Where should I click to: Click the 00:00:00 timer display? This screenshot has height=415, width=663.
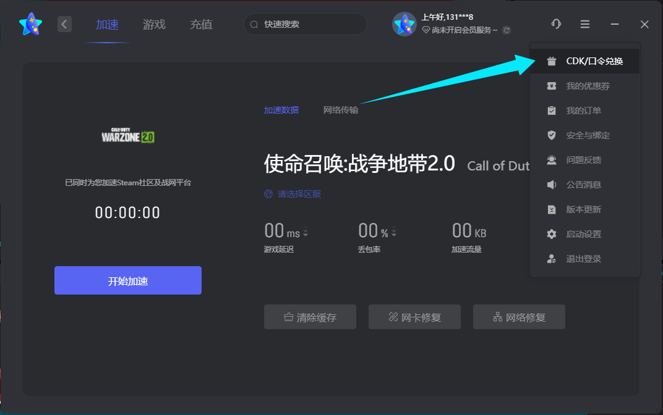click(x=127, y=212)
